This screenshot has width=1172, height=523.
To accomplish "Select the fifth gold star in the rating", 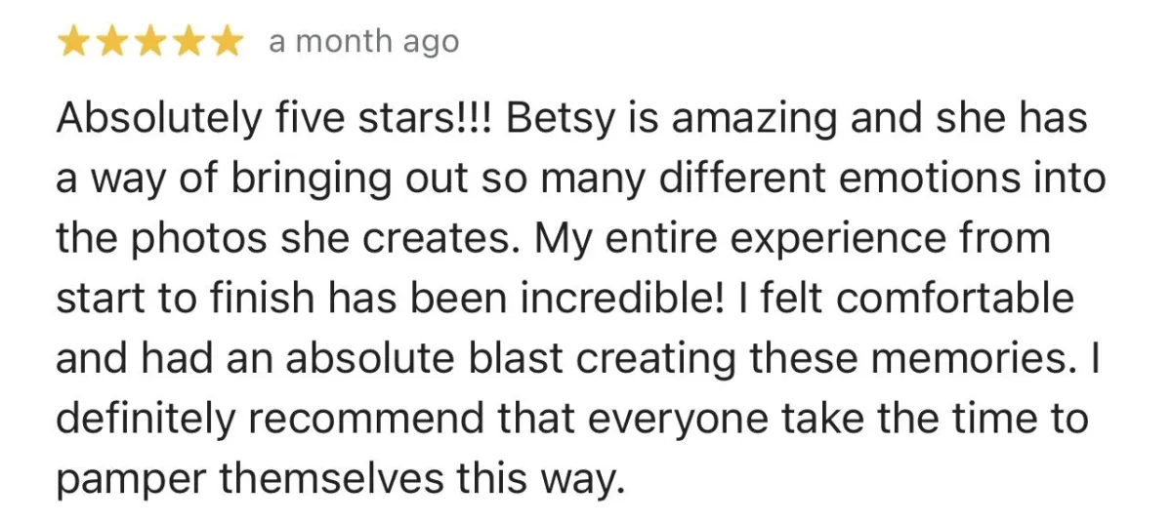I will (228, 43).
